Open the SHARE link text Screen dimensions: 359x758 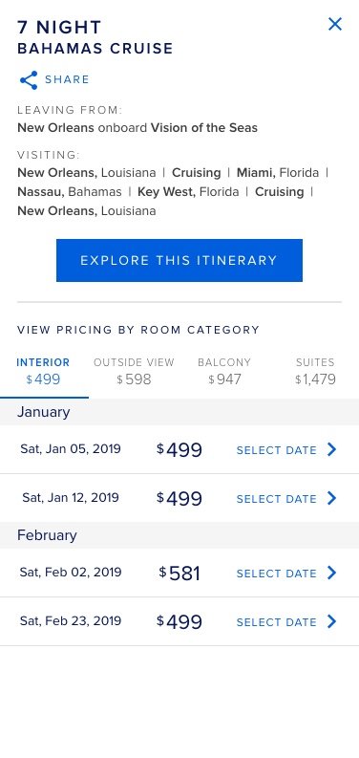click(67, 79)
